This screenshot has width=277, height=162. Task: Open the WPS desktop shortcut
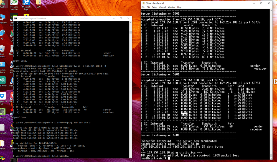click(x=11, y=96)
